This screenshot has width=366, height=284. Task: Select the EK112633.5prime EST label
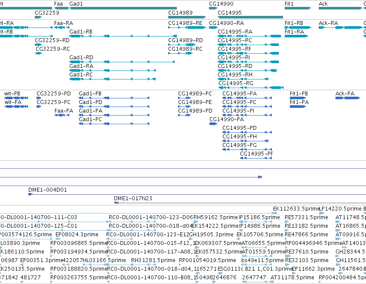[x=296, y=209]
